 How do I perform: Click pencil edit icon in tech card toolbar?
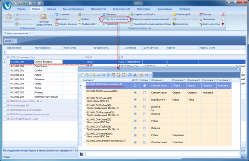pyautogui.click(x=113, y=75)
